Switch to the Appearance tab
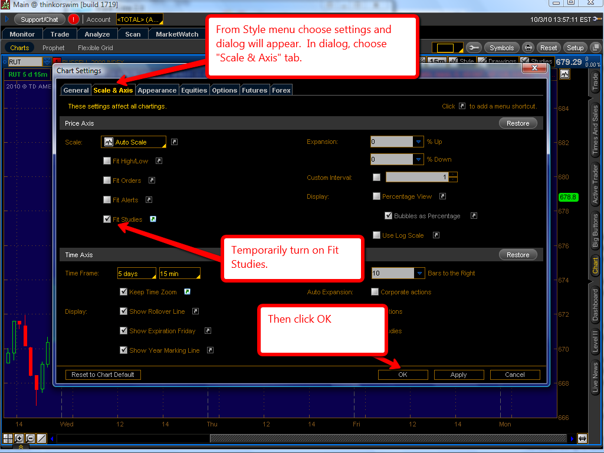 click(157, 90)
